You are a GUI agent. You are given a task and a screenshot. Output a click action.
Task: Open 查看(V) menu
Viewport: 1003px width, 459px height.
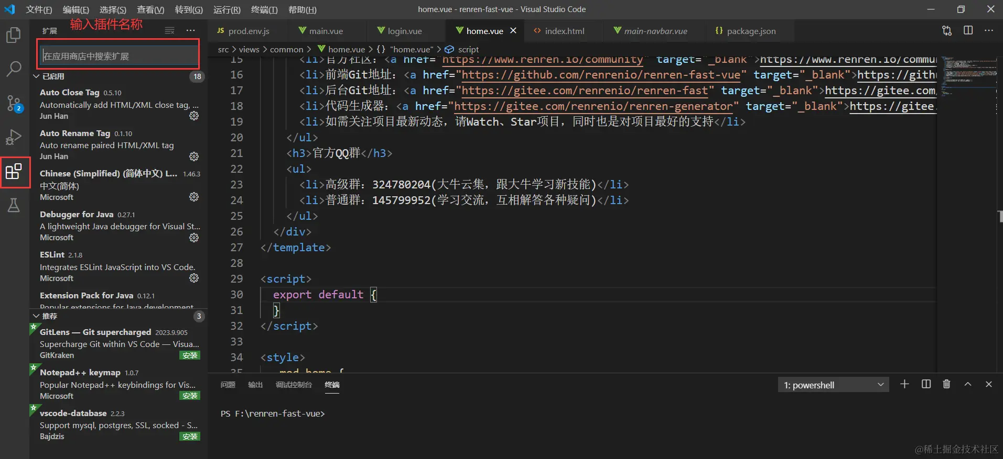(x=150, y=9)
